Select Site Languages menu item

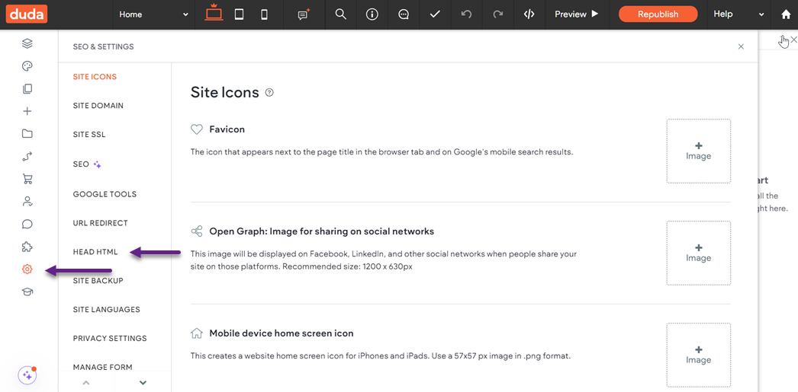106,309
